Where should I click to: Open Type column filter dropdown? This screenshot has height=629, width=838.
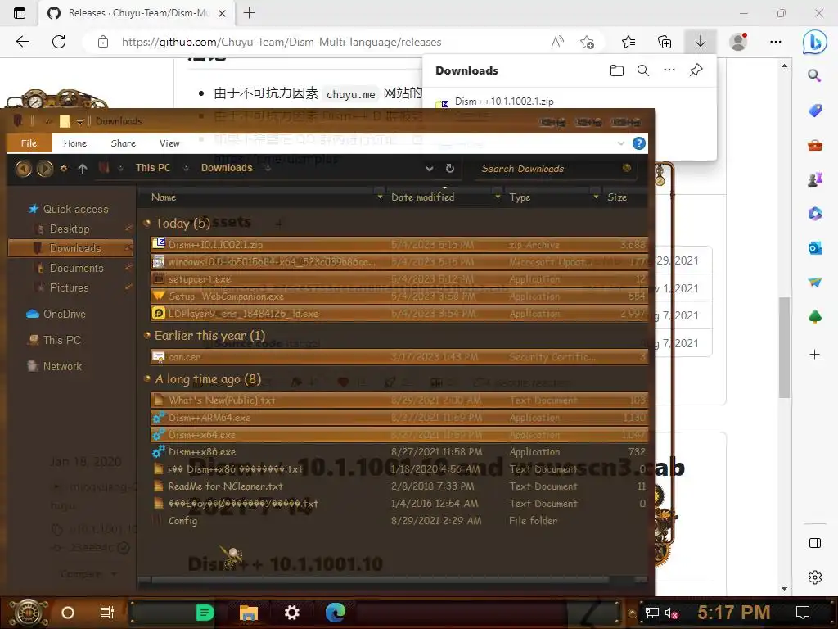coord(596,197)
